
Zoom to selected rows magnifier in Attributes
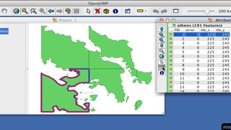pyautogui.click(x=162, y=51)
